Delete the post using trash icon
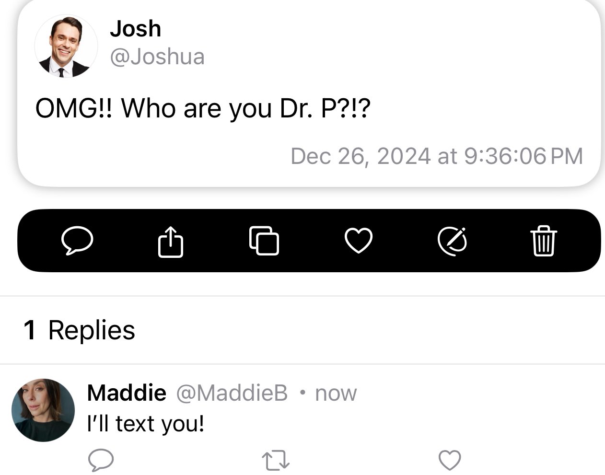Viewport: 605px width, 475px height. click(544, 241)
